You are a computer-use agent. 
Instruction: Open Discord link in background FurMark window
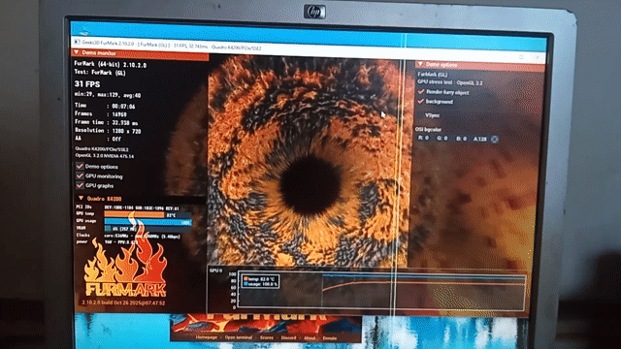[x=288, y=338]
